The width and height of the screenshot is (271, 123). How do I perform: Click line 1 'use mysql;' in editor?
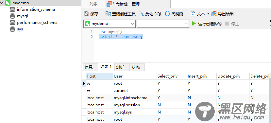[111, 32]
